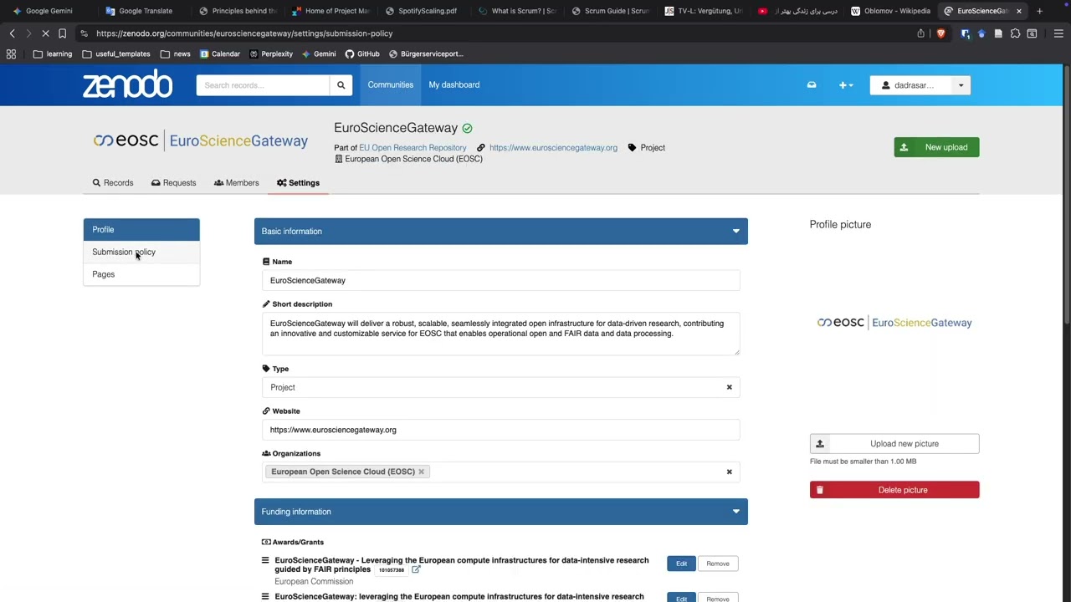Click the New upload button
Image resolution: width=1071 pixels, height=602 pixels.
point(936,147)
